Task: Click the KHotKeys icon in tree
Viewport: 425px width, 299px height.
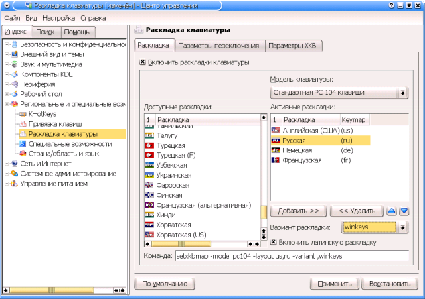Action: (23, 114)
